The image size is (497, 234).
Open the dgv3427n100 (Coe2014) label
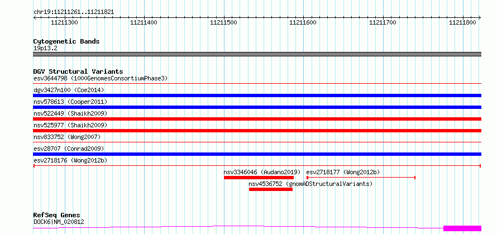(x=69, y=90)
